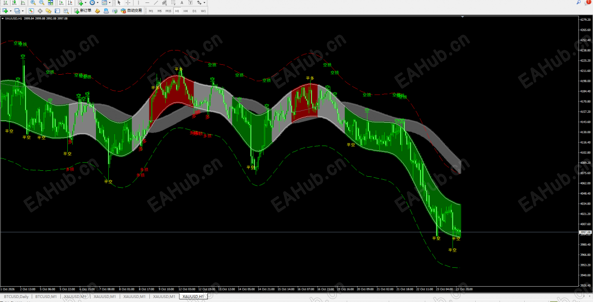Toggle chart auto scroll
This screenshot has width=593, height=302.
pos(61,2)
